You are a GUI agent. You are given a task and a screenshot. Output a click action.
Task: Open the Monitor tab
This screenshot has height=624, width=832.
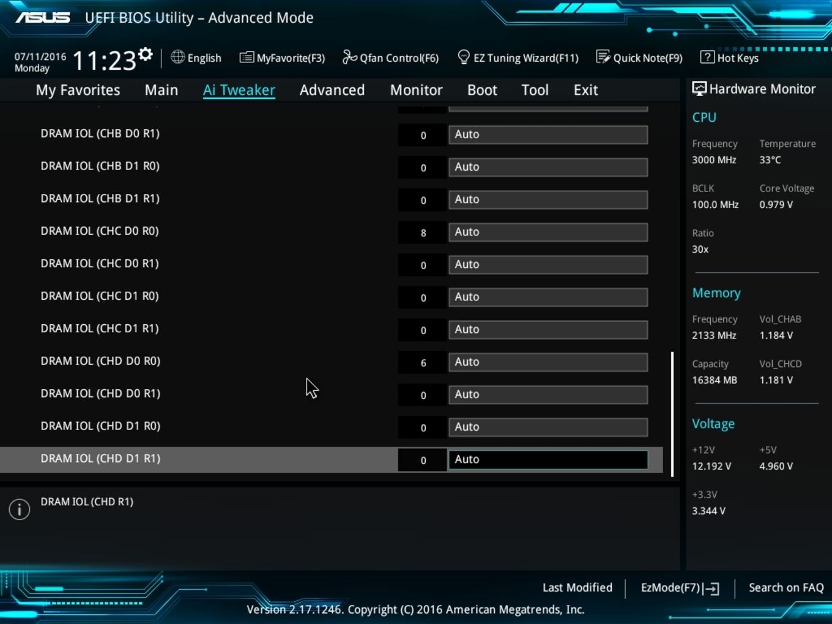(x=416, y=90)
